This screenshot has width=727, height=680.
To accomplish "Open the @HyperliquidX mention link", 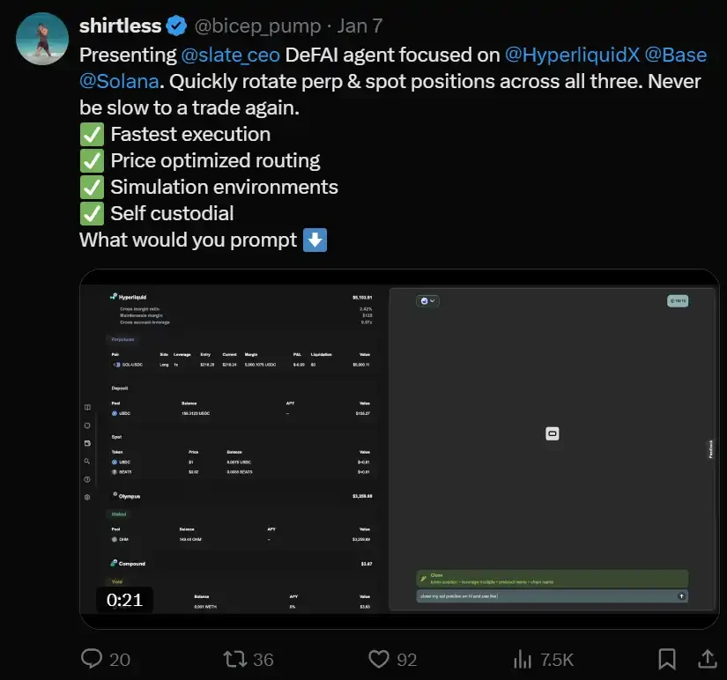I will point(573,55).
